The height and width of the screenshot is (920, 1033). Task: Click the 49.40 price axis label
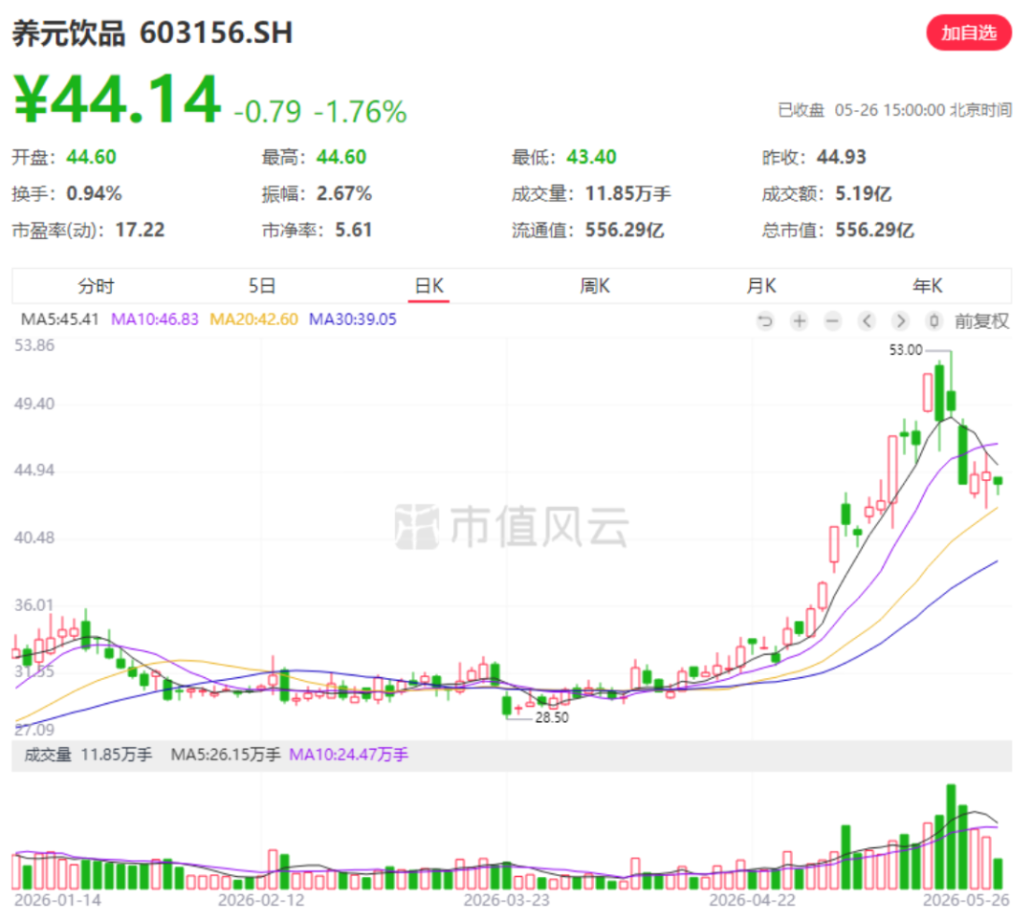pos(34,404)
